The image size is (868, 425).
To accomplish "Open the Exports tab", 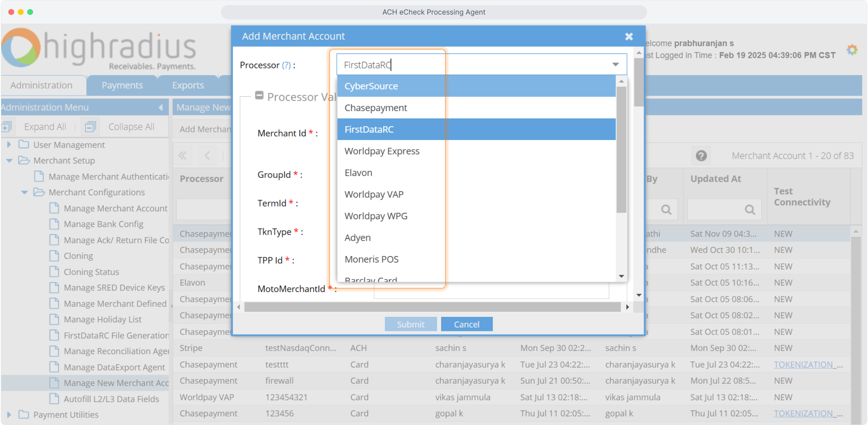I will click(188, 85).
